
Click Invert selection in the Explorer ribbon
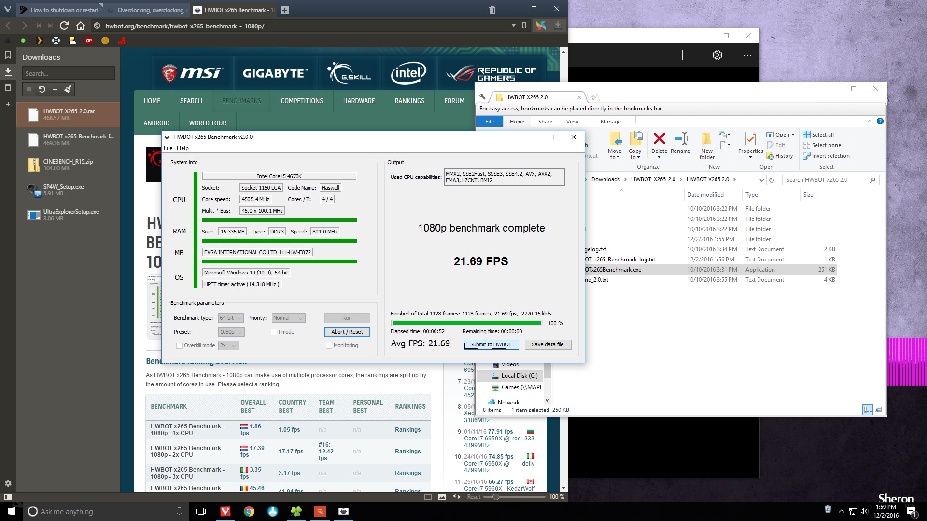pos(826,156)
